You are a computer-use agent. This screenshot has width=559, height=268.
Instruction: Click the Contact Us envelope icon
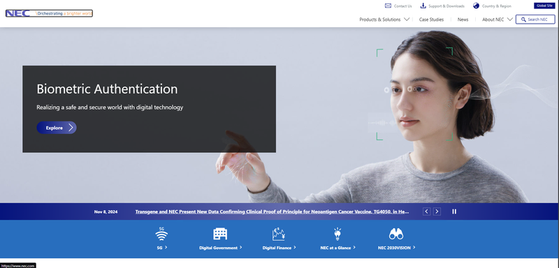(x=388, y=6)
